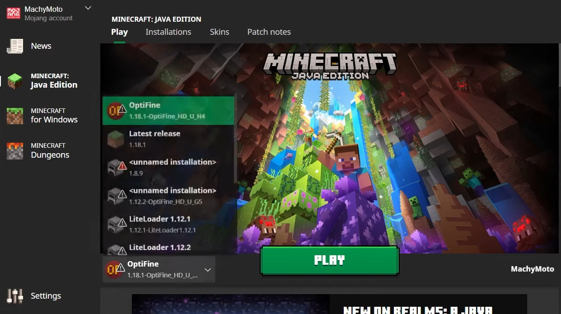Choose the unnamed installation 1.8.9 option
Image resolution: width=561 pixels, height=314 pixels.
(x=172, y=167)
